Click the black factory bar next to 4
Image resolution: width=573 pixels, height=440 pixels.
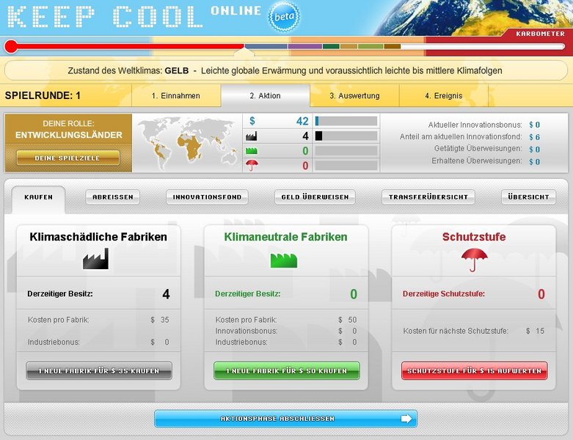pos(346,136)
